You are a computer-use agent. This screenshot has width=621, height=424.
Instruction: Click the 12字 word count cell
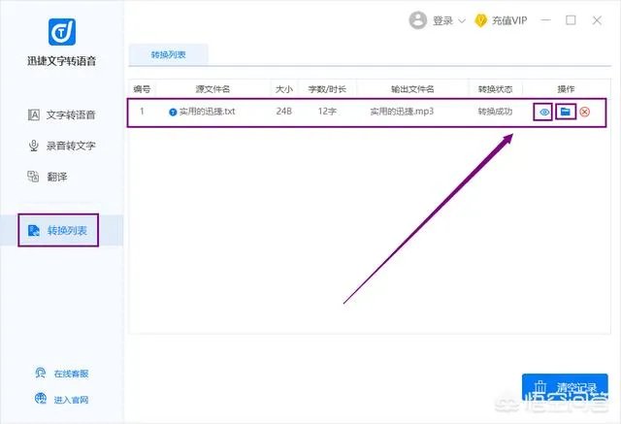pyautogui.click(x=327, y=112)
